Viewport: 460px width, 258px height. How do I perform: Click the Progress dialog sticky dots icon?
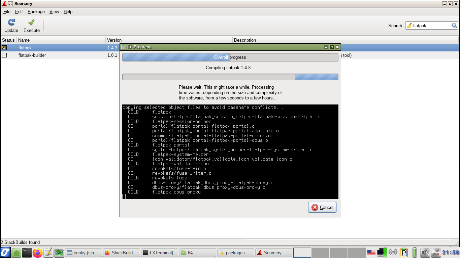130,47
